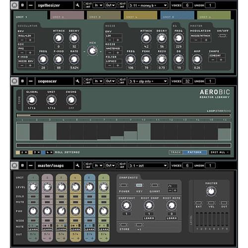Image resolution: width=248 pixels, height=248 pixels.
Task: Toggle snapshots POWER switch
Action: [x=124, y=186]
